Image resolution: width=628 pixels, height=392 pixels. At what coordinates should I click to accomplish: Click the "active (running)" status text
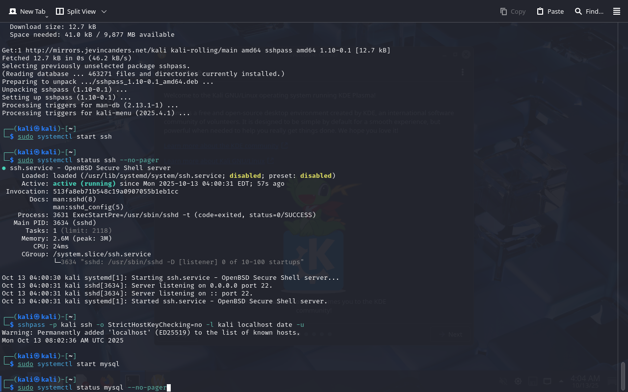click(84, 184)
